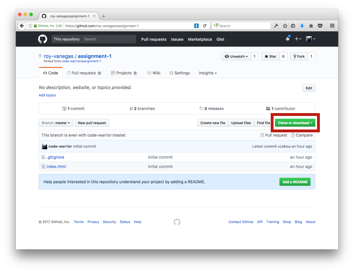Star the repository

pos(270,57)
